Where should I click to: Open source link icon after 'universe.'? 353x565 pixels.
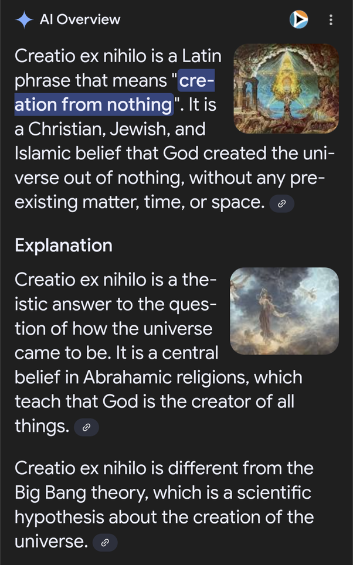[105, 543]
